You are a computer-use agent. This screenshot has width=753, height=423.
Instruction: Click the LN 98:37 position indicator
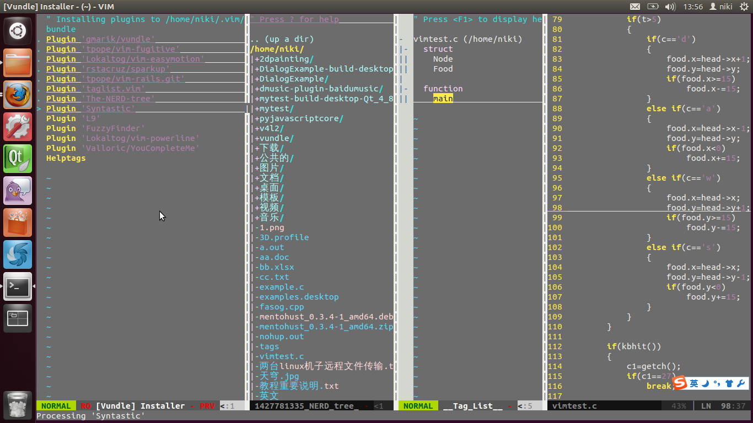[x=723, y=406]
